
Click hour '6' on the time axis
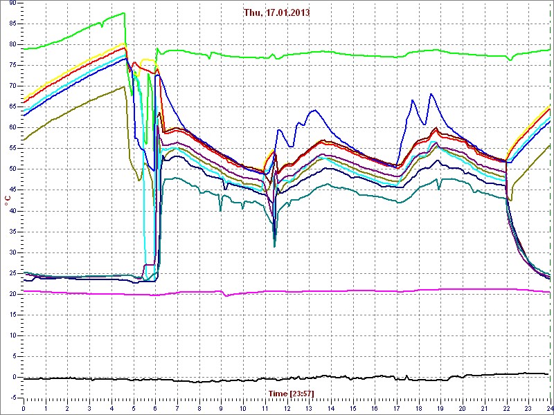pos(155,408)
